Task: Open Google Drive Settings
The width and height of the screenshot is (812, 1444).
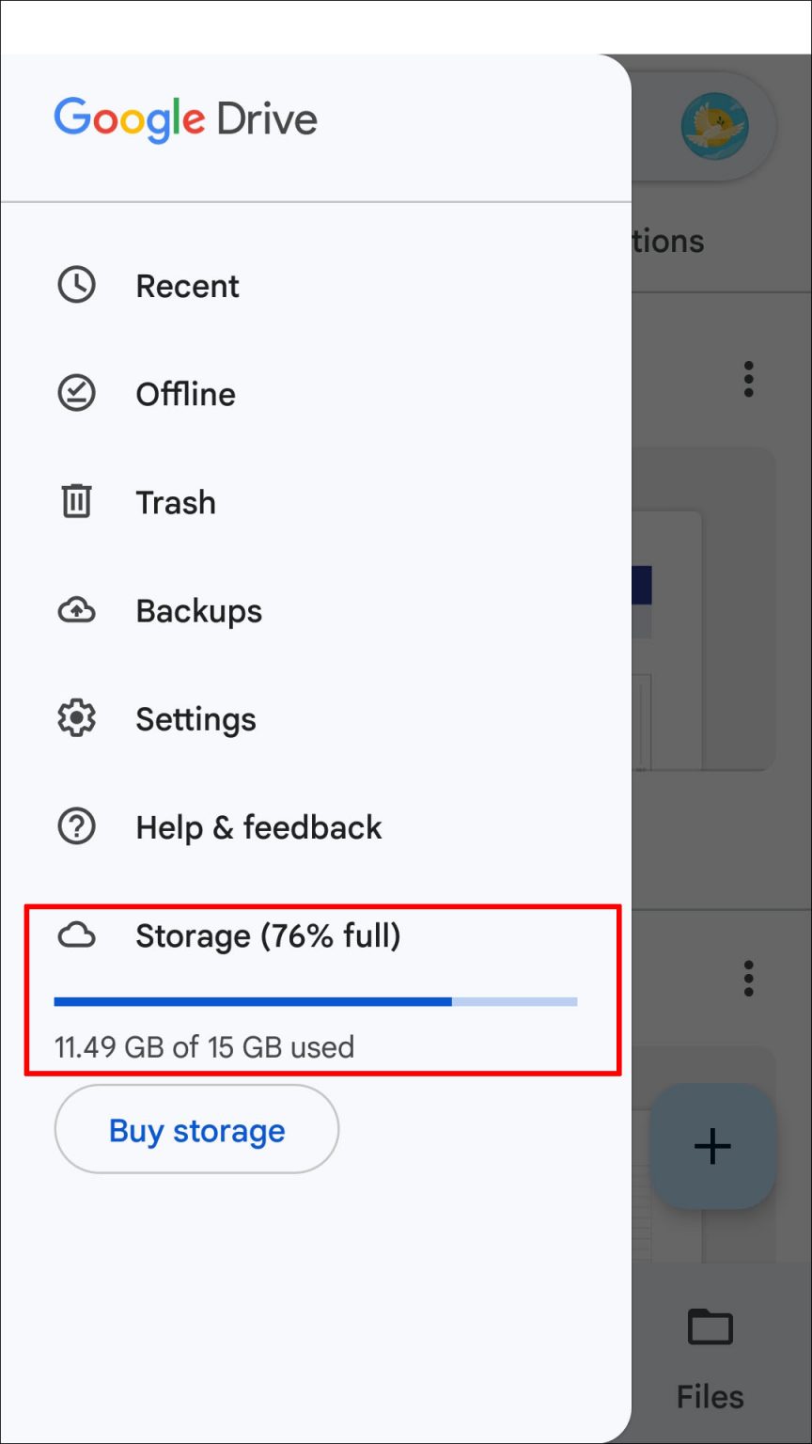Action: click(x=195, y=718)
